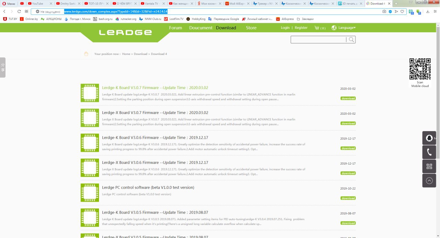This screenshot has width=440, height=238.
Task: Click chip thumbnail beside Lerdge-X V3.0.6 Firmware
Action: click(x=90, y=168)
